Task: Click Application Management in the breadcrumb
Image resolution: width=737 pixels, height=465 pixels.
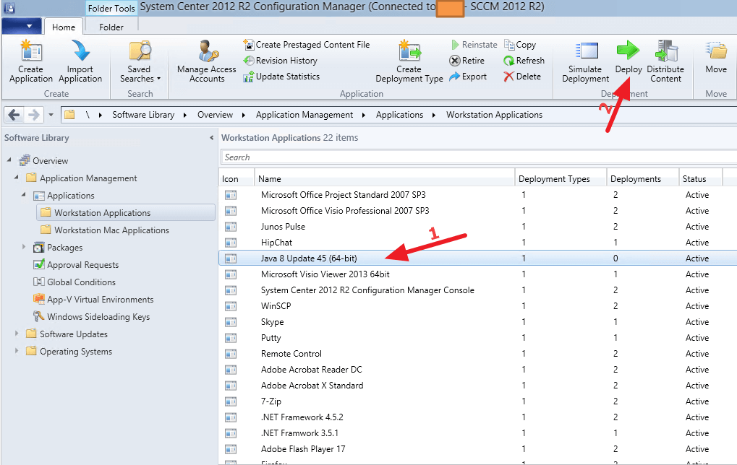Action: click(304, 115)
